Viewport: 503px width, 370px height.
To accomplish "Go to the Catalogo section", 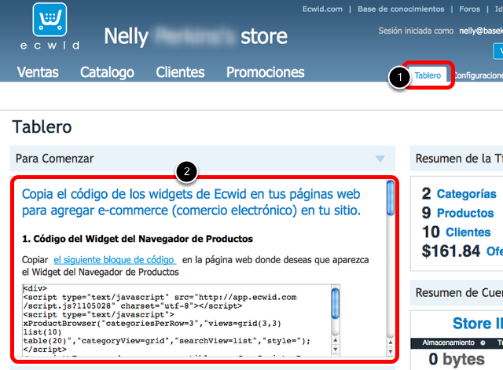I will coord(107,72).
